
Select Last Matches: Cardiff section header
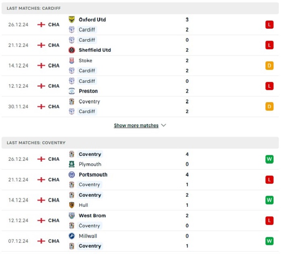[140, 8]
